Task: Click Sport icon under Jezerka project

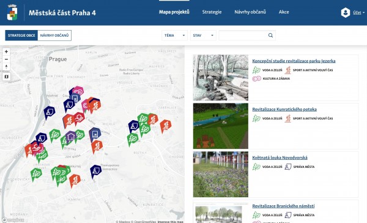Action: 288,70
